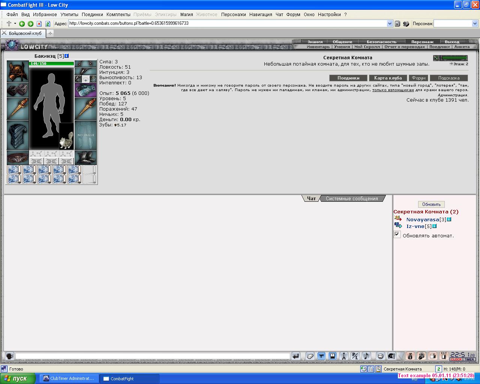Click the eraser clear chat icon
This screenshot has width=480, height=384.
pos(310,356)
